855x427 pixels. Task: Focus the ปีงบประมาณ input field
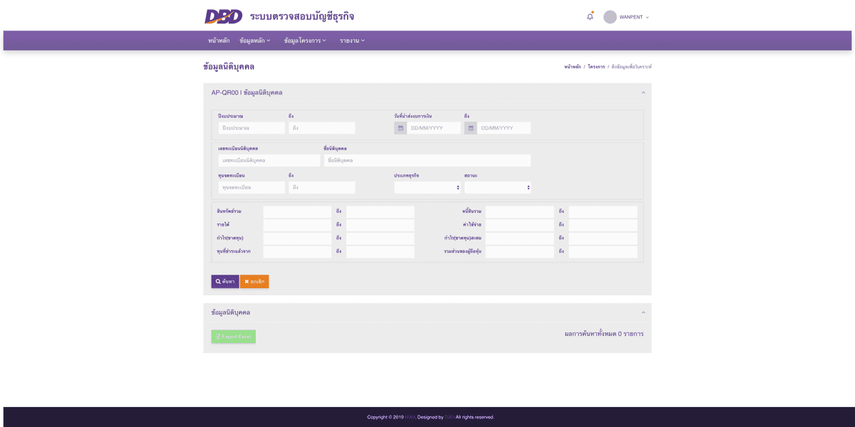[252, 128]
